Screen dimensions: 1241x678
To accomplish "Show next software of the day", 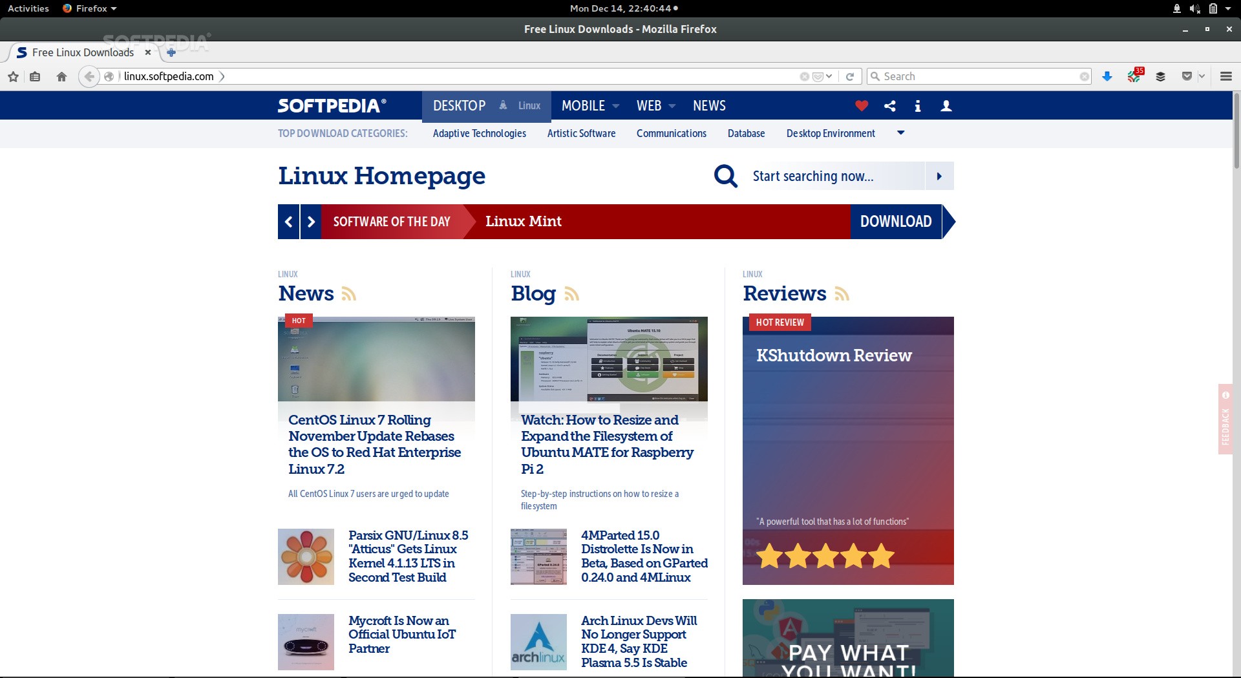I will tap(311, 222).
